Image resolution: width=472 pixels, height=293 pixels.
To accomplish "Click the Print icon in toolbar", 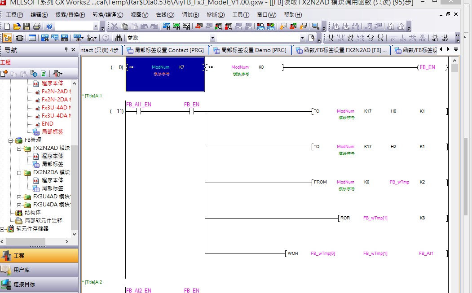I will point(37,26).
